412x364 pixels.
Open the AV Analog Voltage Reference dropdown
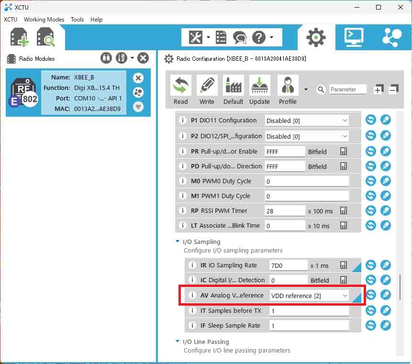coord(309,296)
